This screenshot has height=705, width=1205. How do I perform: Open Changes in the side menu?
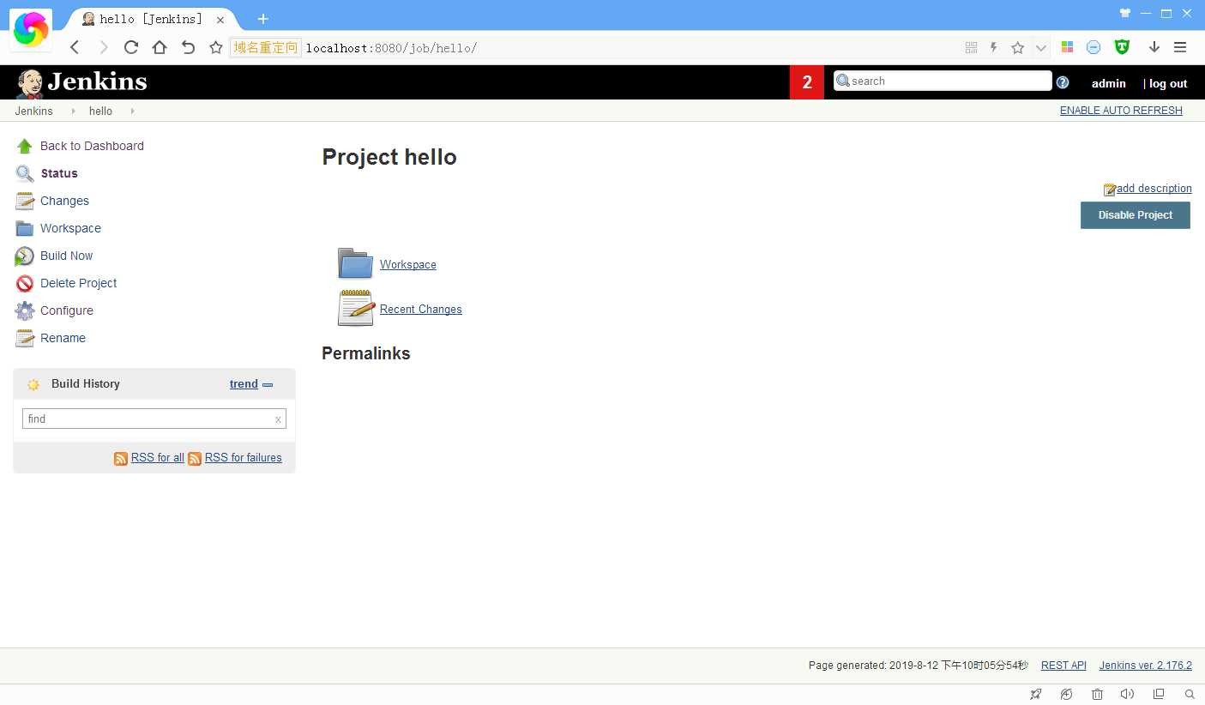(x=64, y=201)
